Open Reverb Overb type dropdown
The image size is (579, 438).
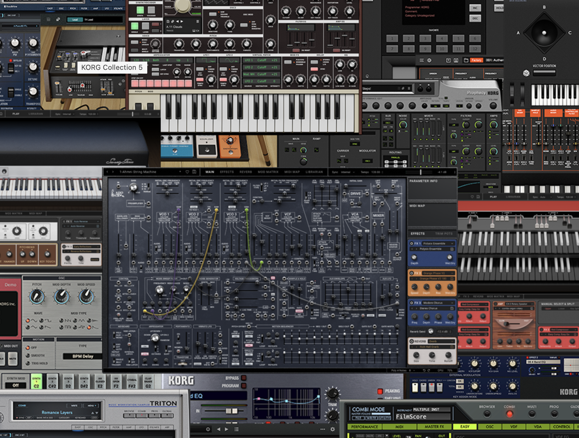tap(442, 341)
